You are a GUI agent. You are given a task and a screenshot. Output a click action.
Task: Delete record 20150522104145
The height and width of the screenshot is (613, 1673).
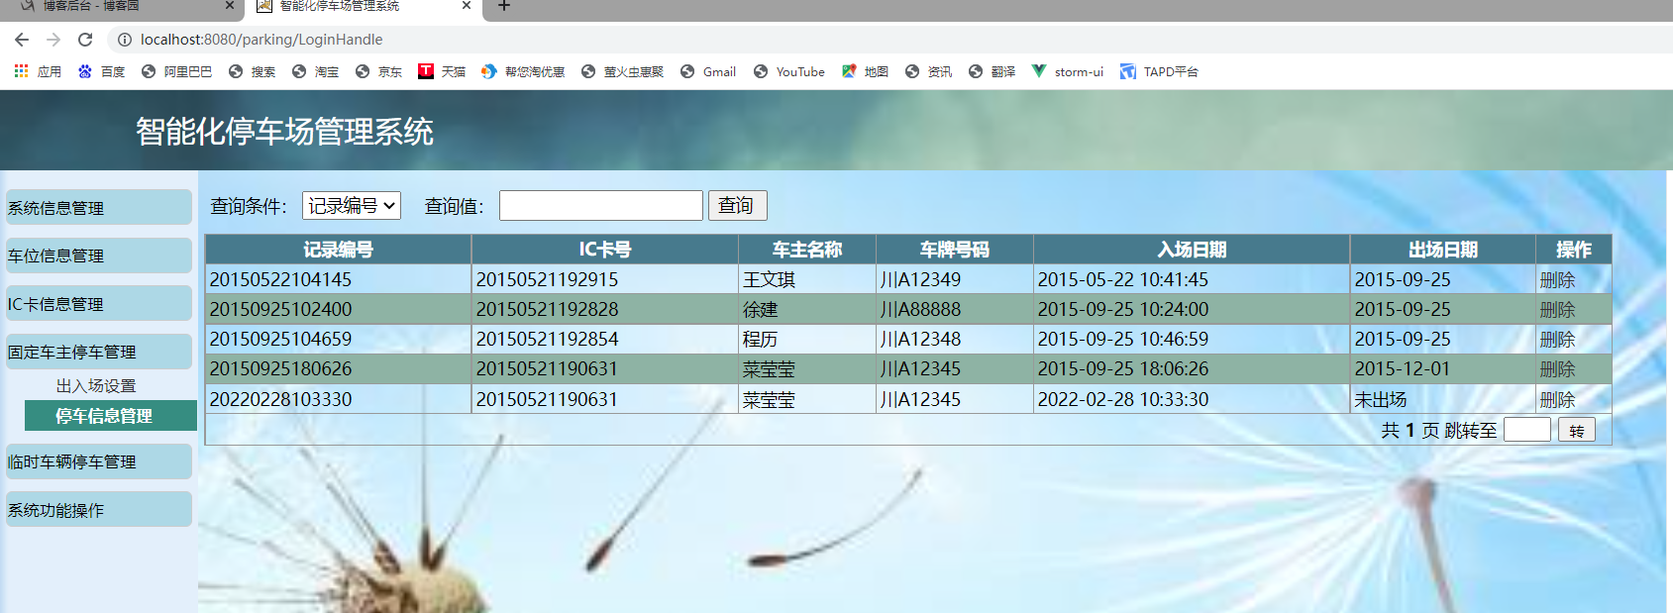1557,280
